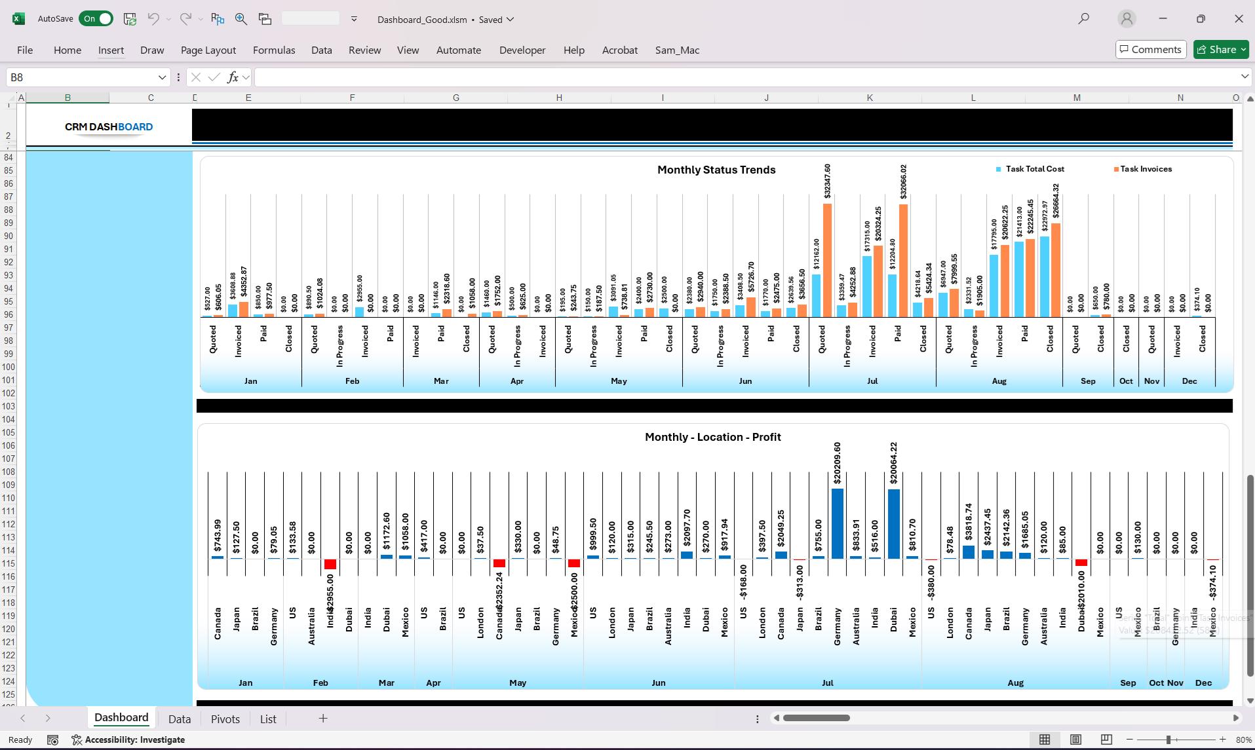Click the user account avatar icon

1127,19
